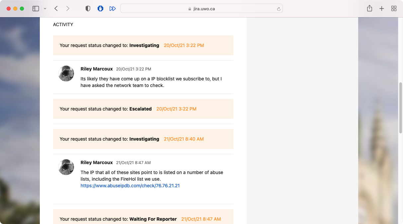Click the lock icon beside the URL
Image resolution: width=403 pixels, height=224 pixels.
[x=190, y=9]
